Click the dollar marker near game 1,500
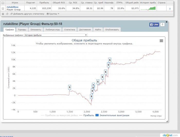Viewport: 180px width, 137px height. coord(69,87)
